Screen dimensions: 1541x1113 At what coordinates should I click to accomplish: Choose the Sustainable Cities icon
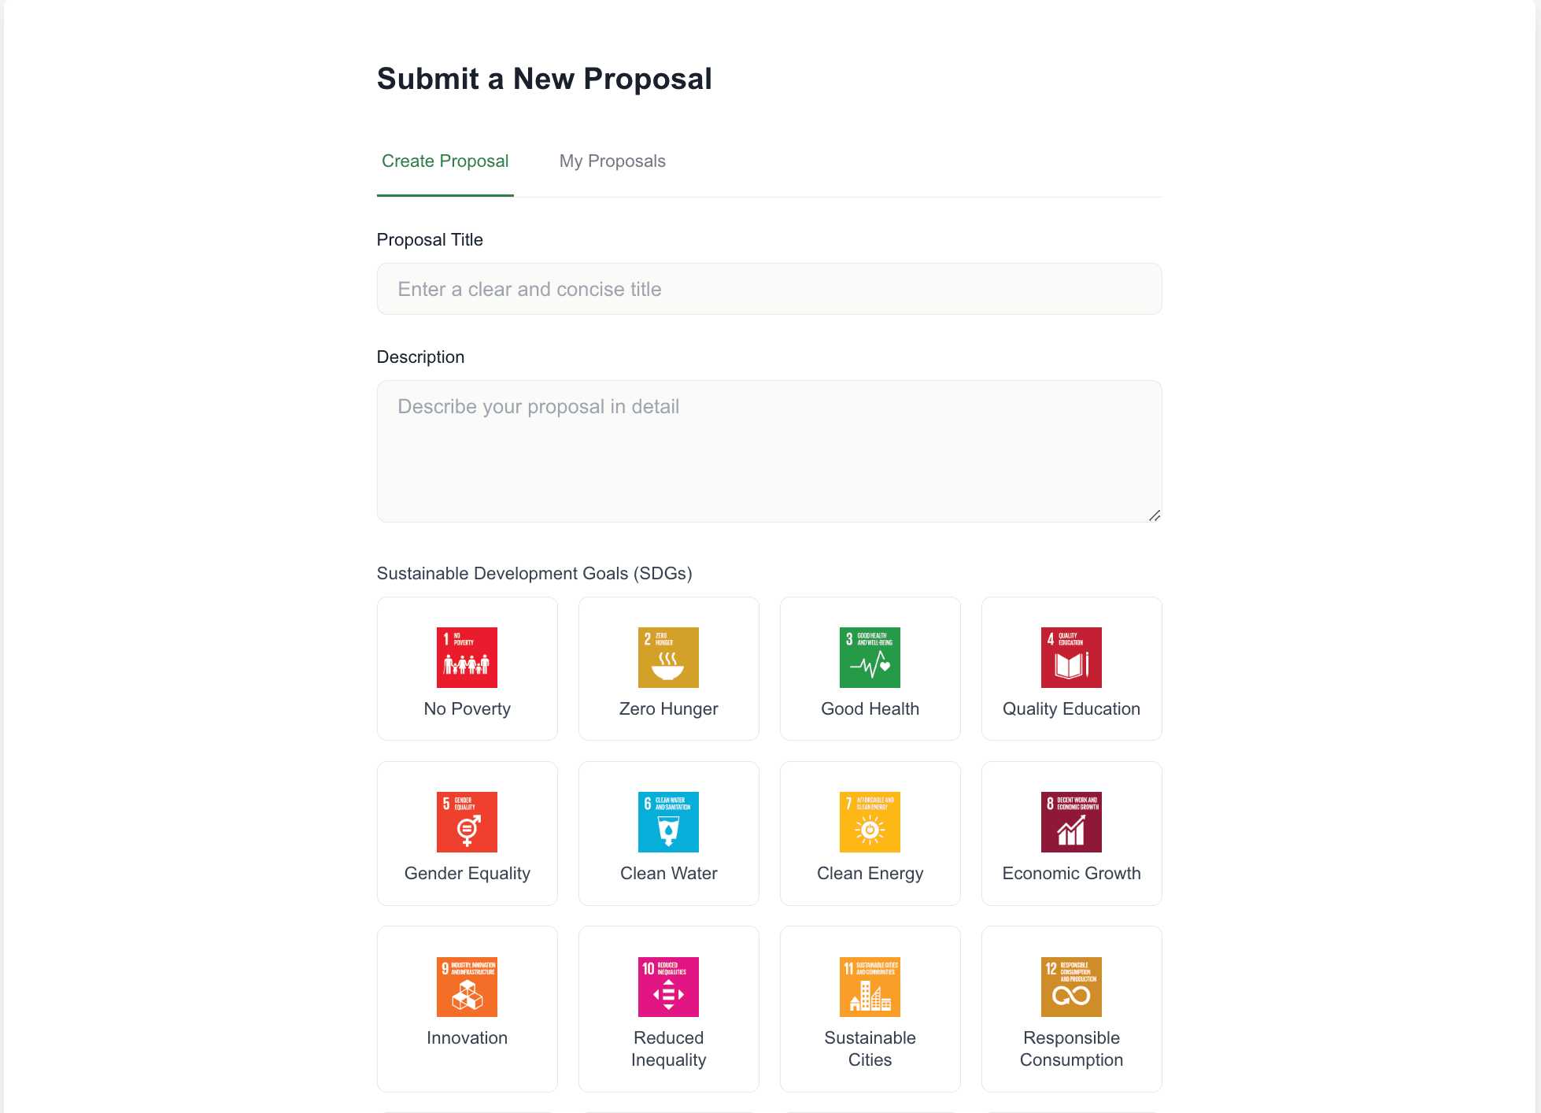[x=870, y=987]
